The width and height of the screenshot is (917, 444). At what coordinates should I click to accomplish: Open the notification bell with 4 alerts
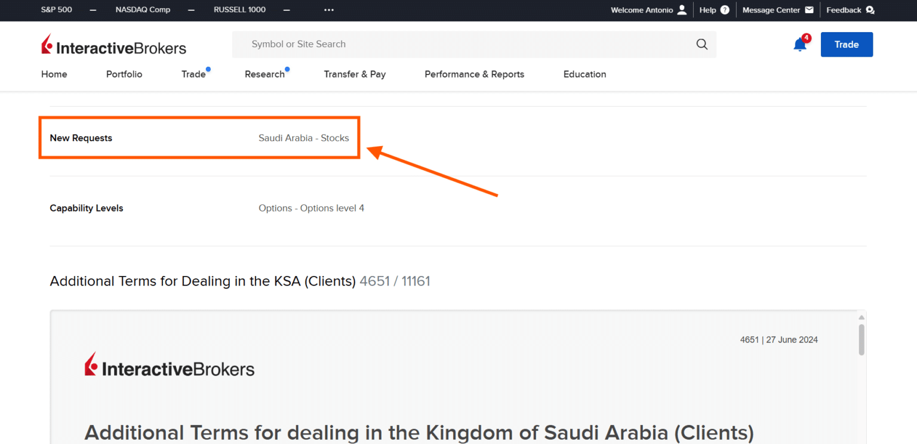click(x=799, y=44)
